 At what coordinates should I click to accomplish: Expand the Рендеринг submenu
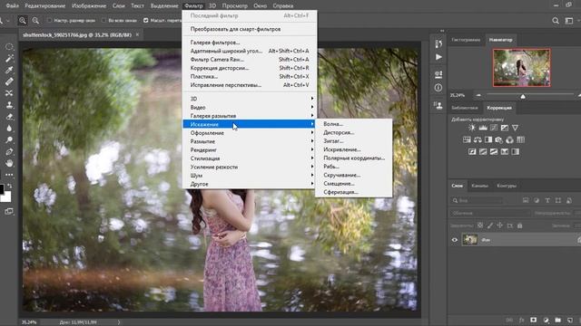pos(249,149)
